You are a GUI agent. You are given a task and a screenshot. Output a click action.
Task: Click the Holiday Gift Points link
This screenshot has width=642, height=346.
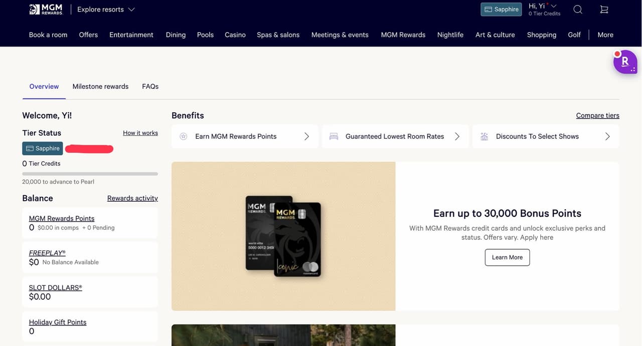click(x=58, y=322)
